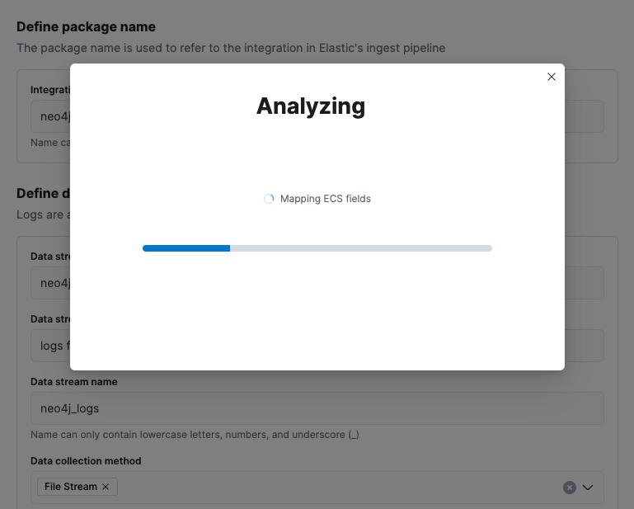Focus the neo4j_logs data stream name field

317,408
